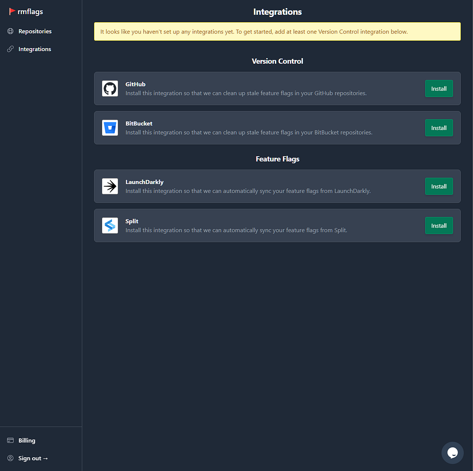Sign out of the account
The height and width of the screenshot is (471, 473).
click(33, 458)
